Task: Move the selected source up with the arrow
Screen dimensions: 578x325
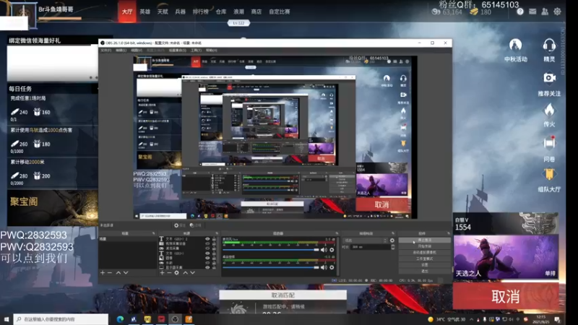Action: (186, 273)
